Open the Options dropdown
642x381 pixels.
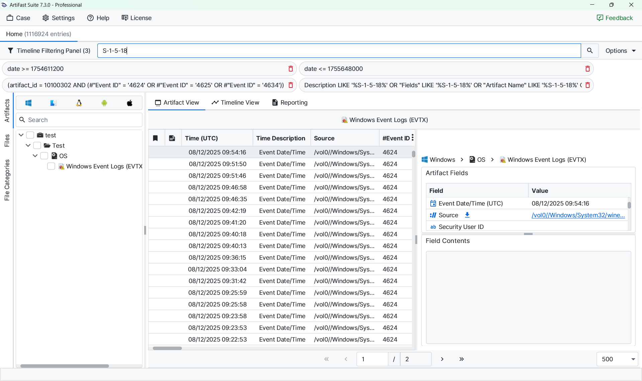tap(620, 50)
